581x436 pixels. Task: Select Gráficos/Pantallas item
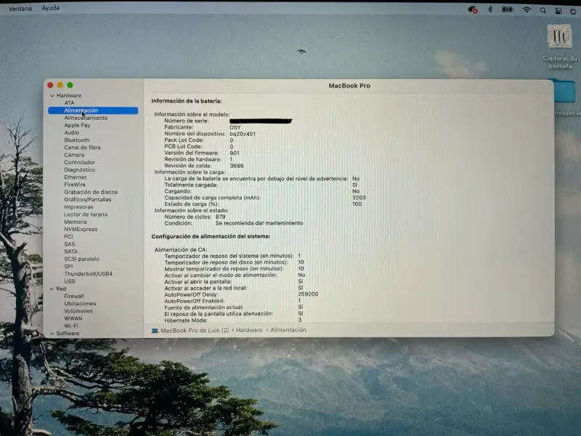click(88, 199)
